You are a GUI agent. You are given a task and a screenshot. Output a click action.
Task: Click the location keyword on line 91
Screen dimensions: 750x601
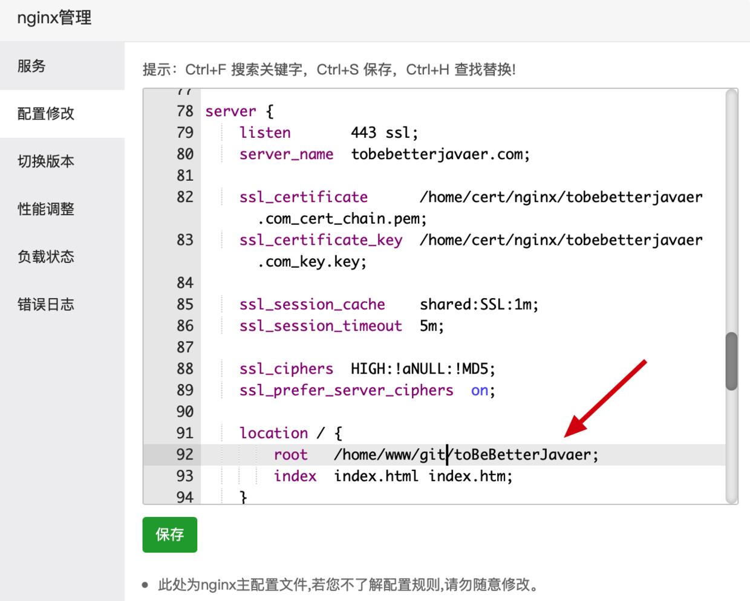(x=273, y=434)
